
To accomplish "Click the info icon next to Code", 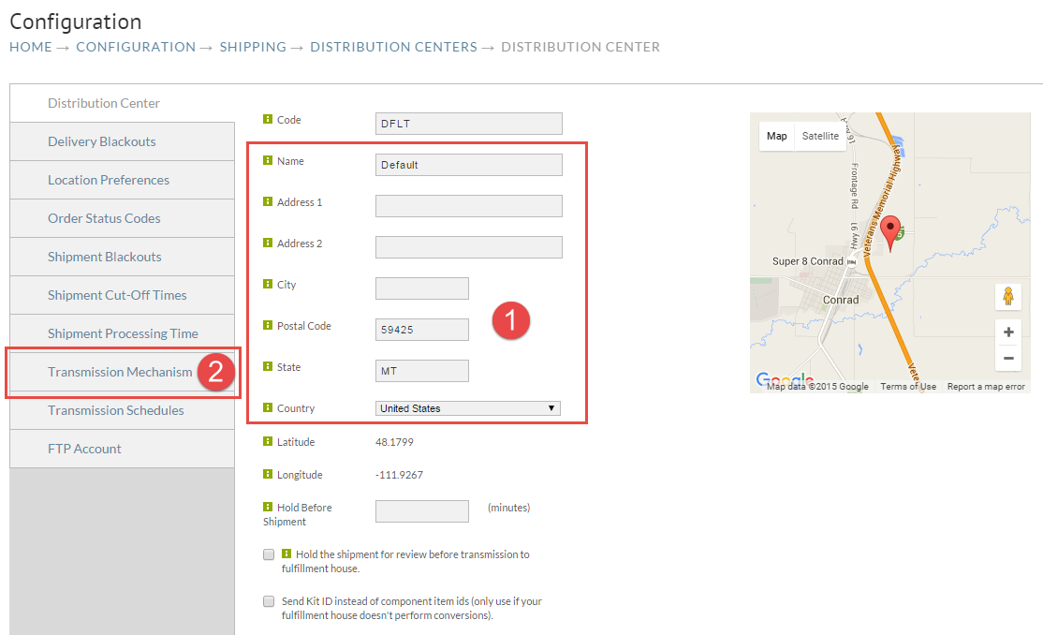I will click(268, 119).
